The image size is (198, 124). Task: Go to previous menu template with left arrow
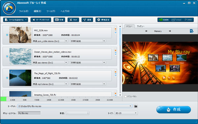click(x=146, y=31)
